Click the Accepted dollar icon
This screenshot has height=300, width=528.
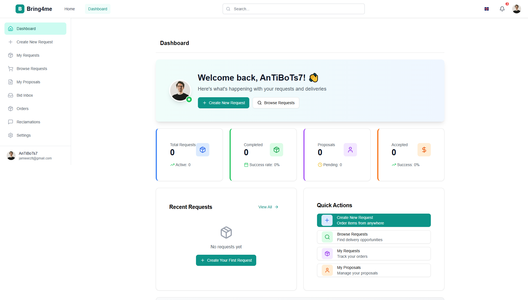click(424, 150)
